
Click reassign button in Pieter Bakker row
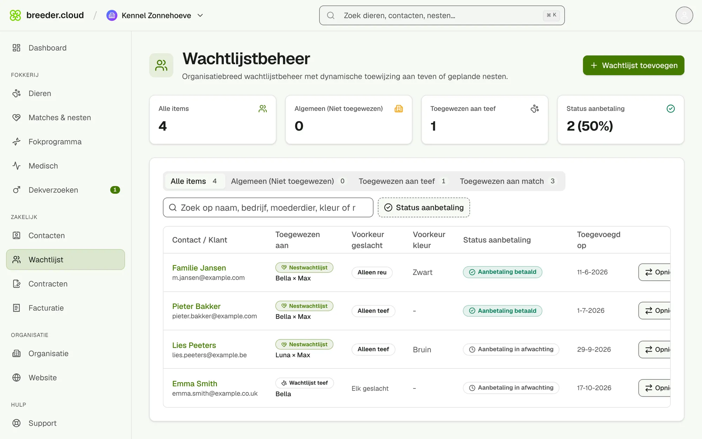(655, 310)
